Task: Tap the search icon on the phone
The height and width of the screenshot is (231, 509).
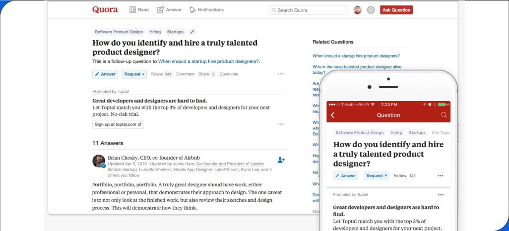Action: (444, 115)
